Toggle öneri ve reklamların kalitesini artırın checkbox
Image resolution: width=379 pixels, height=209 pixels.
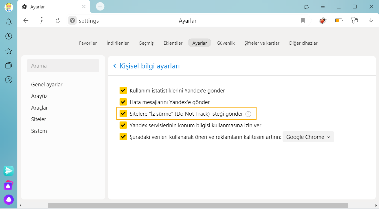(x=123, y=137)
